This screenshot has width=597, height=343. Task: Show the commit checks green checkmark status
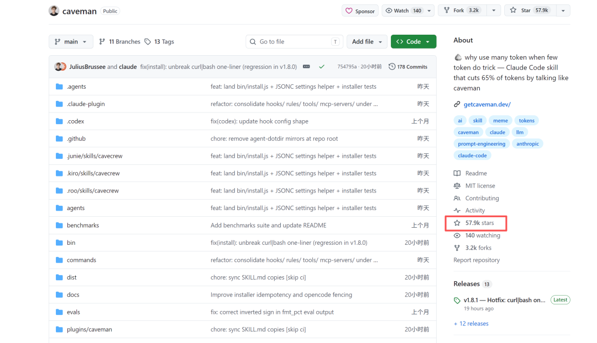tap(322, 67)
